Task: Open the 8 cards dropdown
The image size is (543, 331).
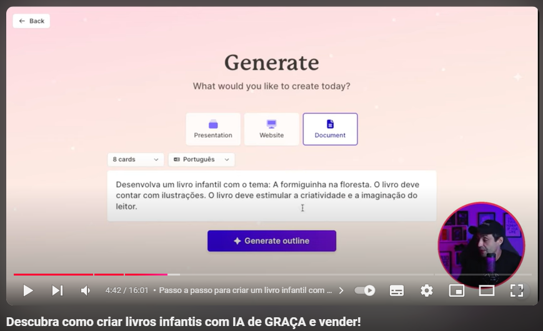Action: [x=136, y=160]
